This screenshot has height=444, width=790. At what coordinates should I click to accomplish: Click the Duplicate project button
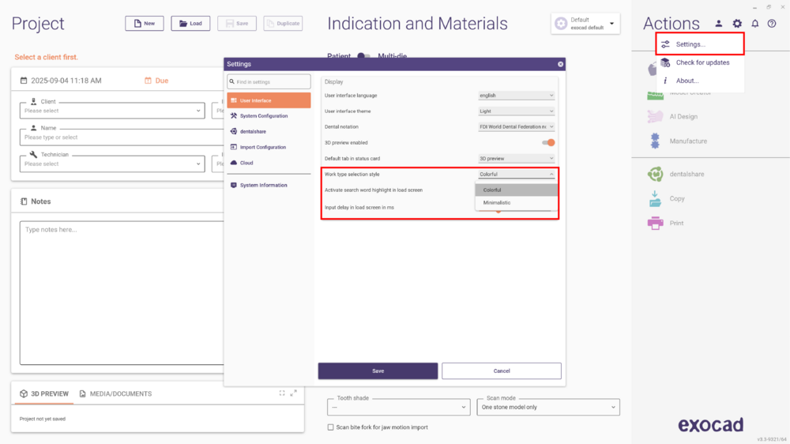[283, 23]
